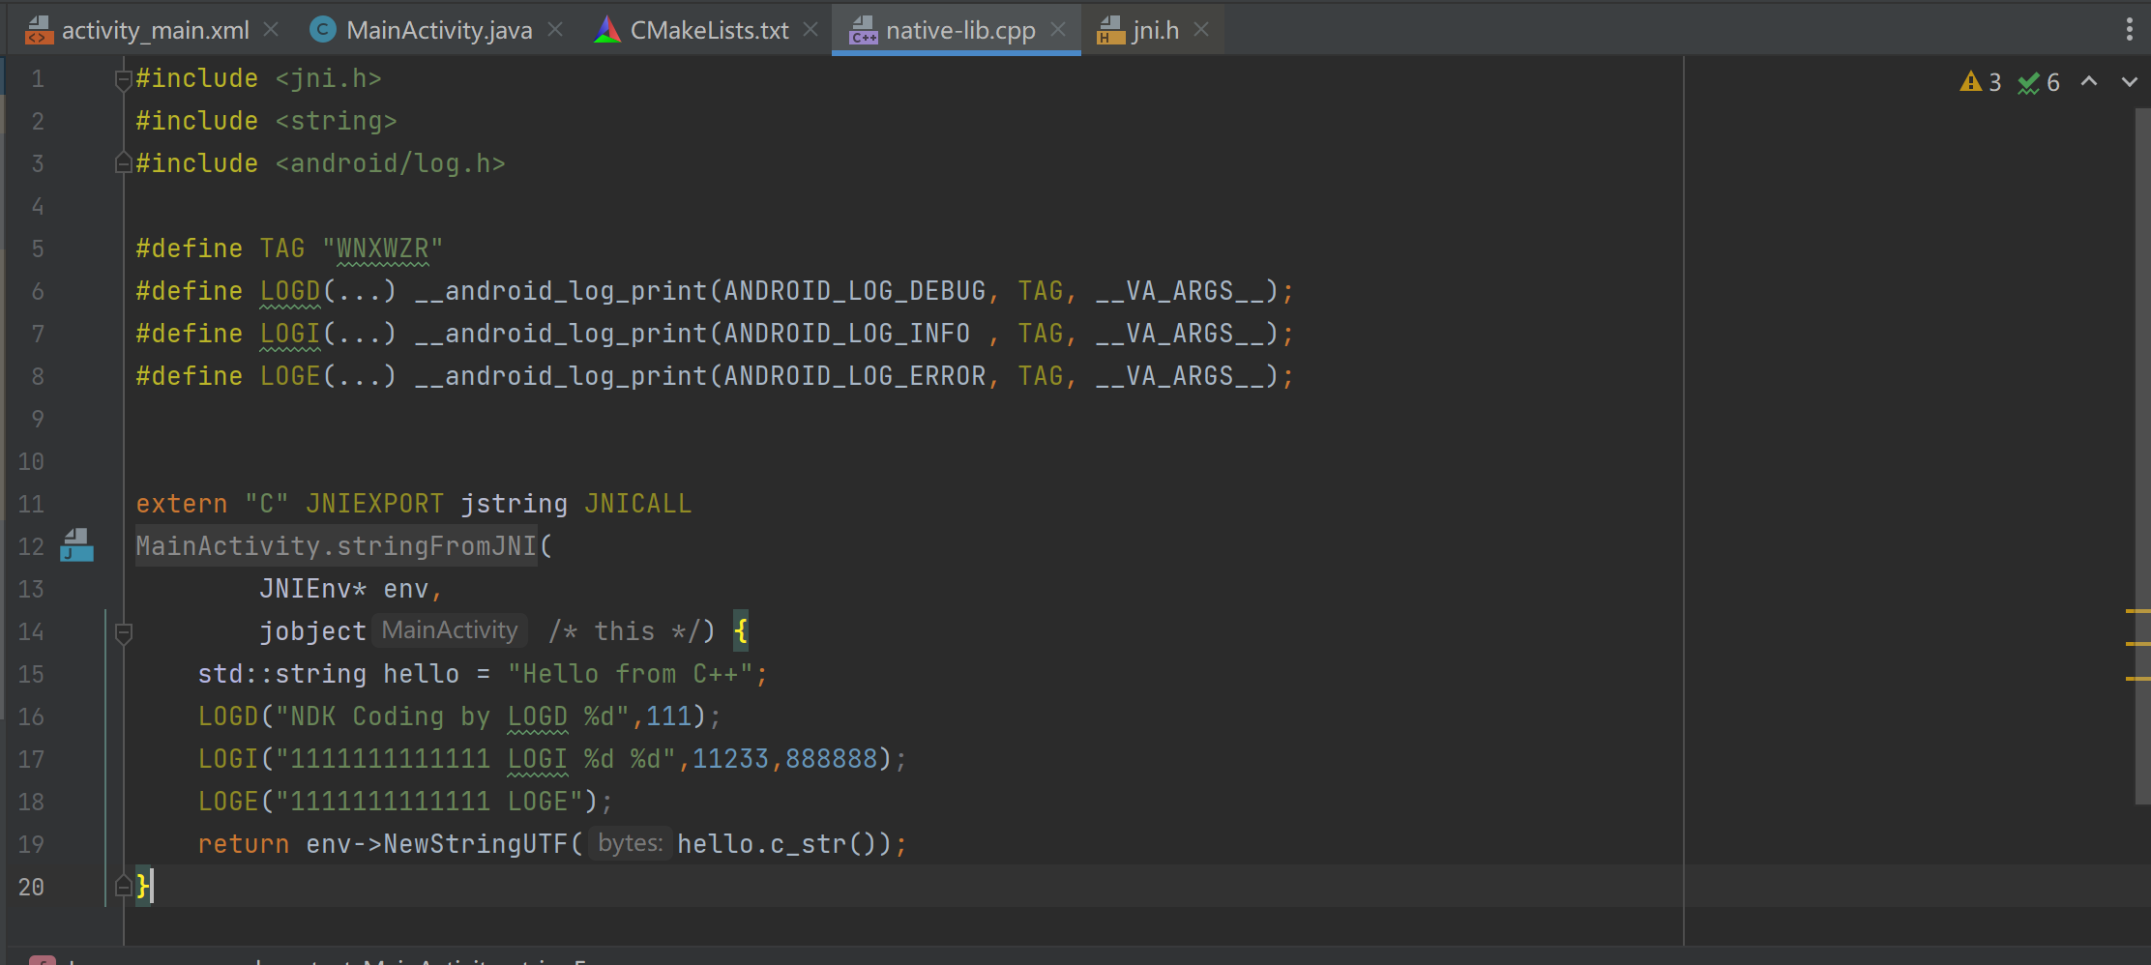Click the "WNXWZR" string literal
2151x965 pixels.
(383, 249)
